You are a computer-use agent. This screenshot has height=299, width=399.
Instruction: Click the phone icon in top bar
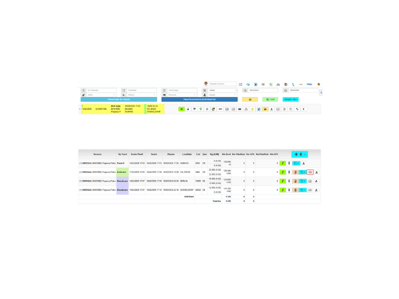(293, 84)
